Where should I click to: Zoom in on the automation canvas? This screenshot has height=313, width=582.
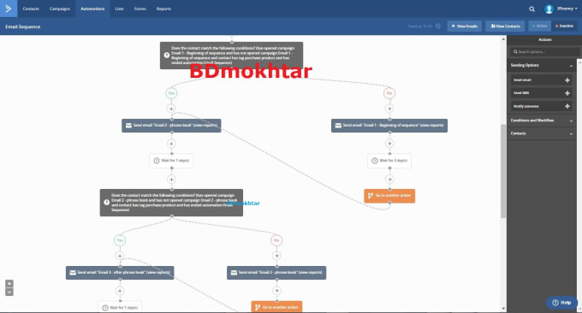click(9, 283)
